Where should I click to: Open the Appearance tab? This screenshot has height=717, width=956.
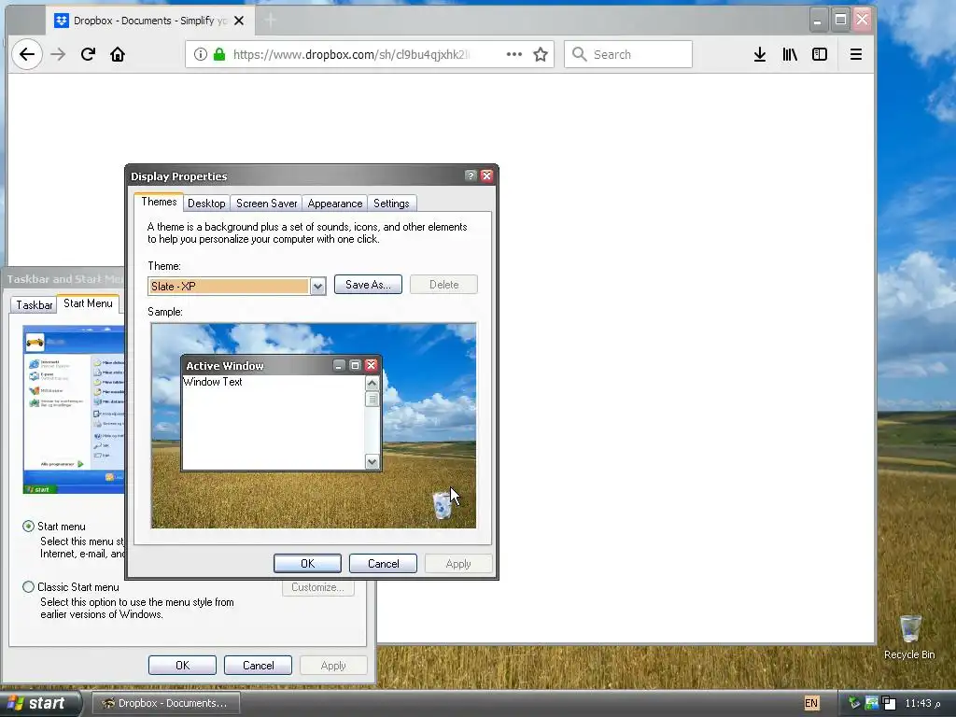pyautogui.click(x=335, y=203)
